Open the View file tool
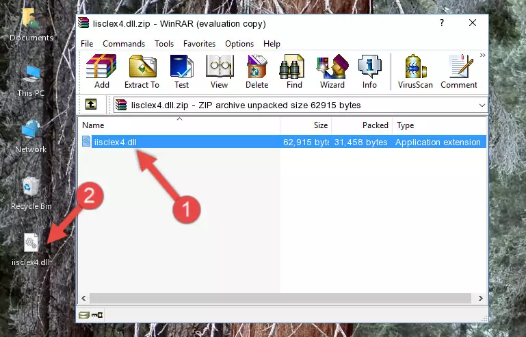The height and width of the screenshot is (337, 526). (220, 71)
